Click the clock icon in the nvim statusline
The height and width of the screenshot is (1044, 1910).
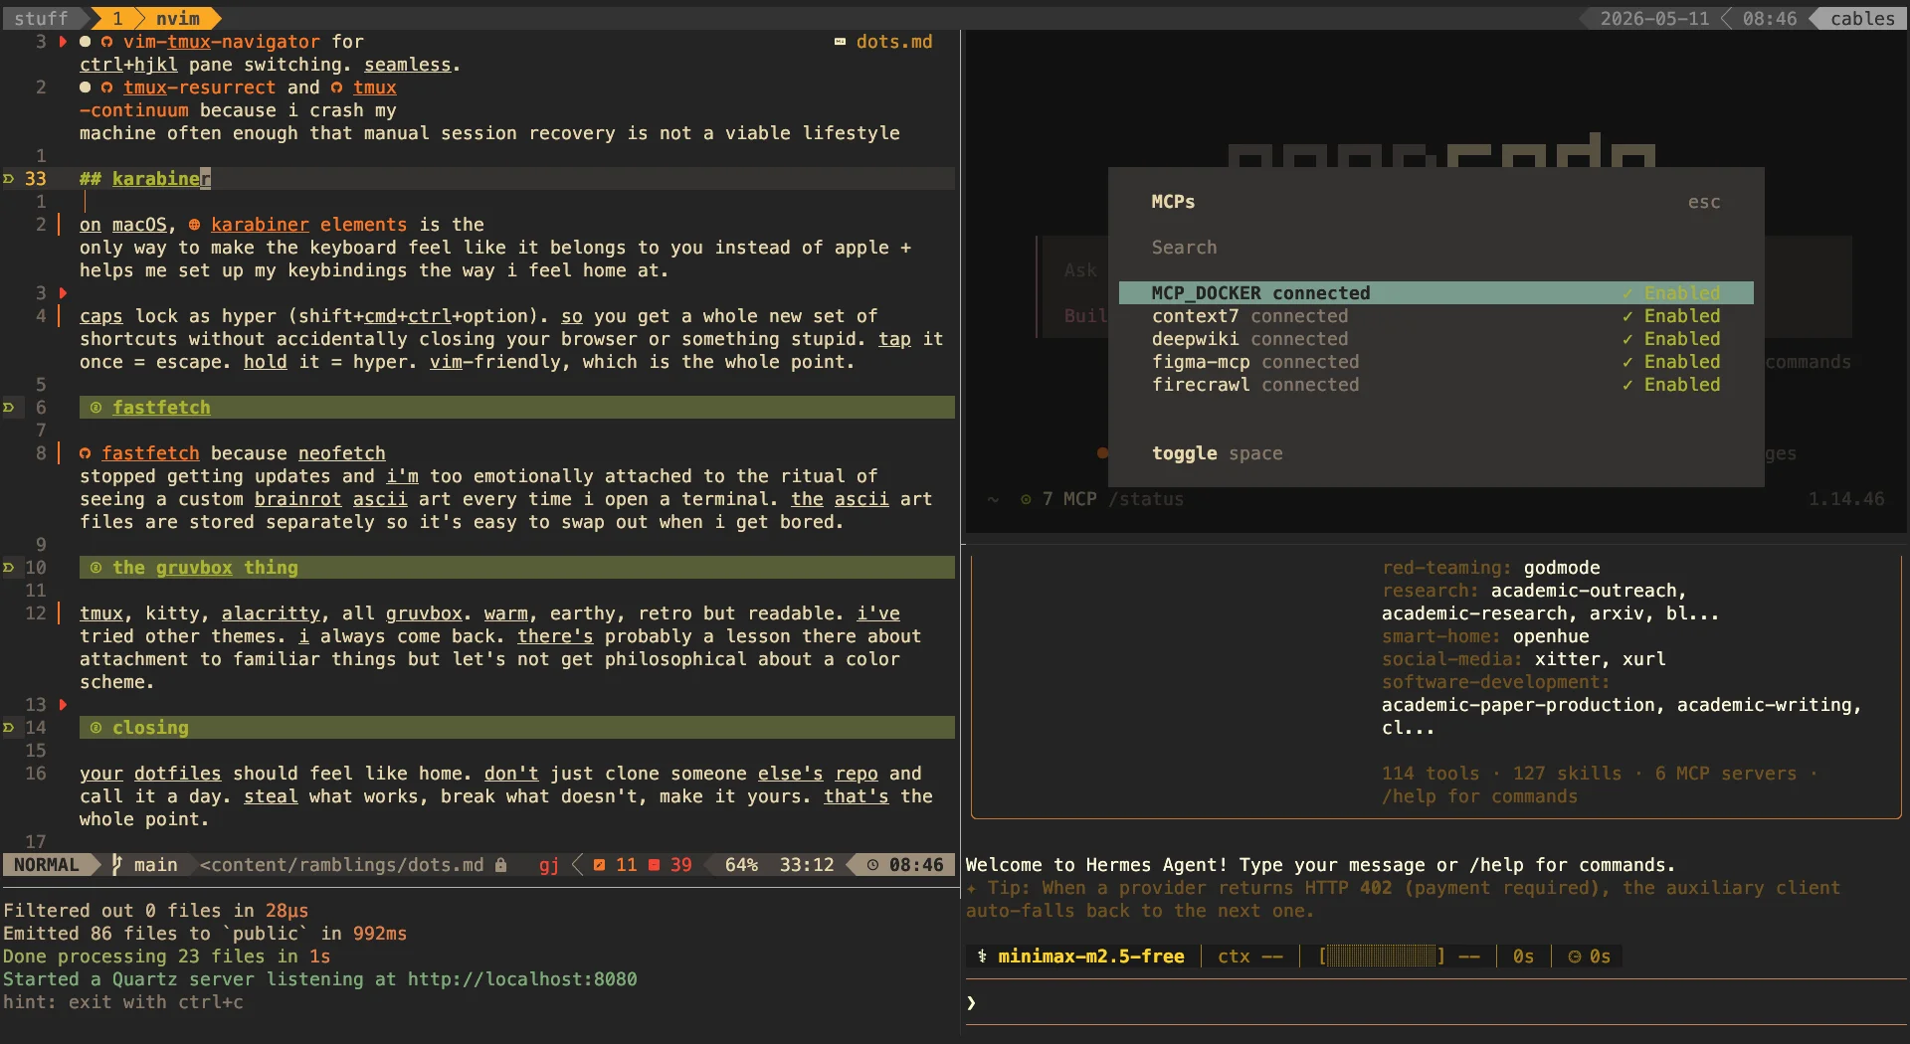872,865
